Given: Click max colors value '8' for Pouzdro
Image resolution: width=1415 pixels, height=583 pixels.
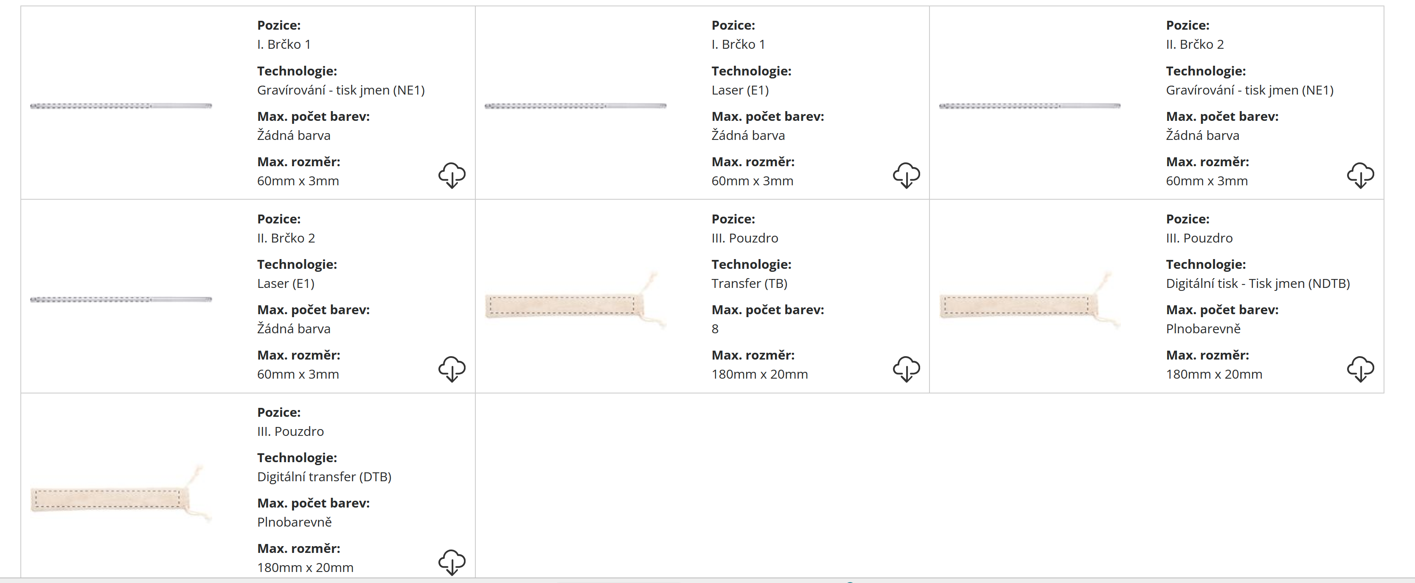Looking at the screenshot, I should [715, 329].
